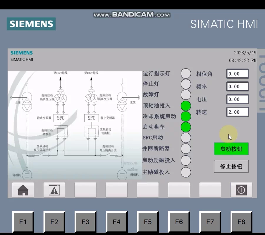Select the 相位角 value field
The image size is (265, 235).
click(x=237, y=74)
